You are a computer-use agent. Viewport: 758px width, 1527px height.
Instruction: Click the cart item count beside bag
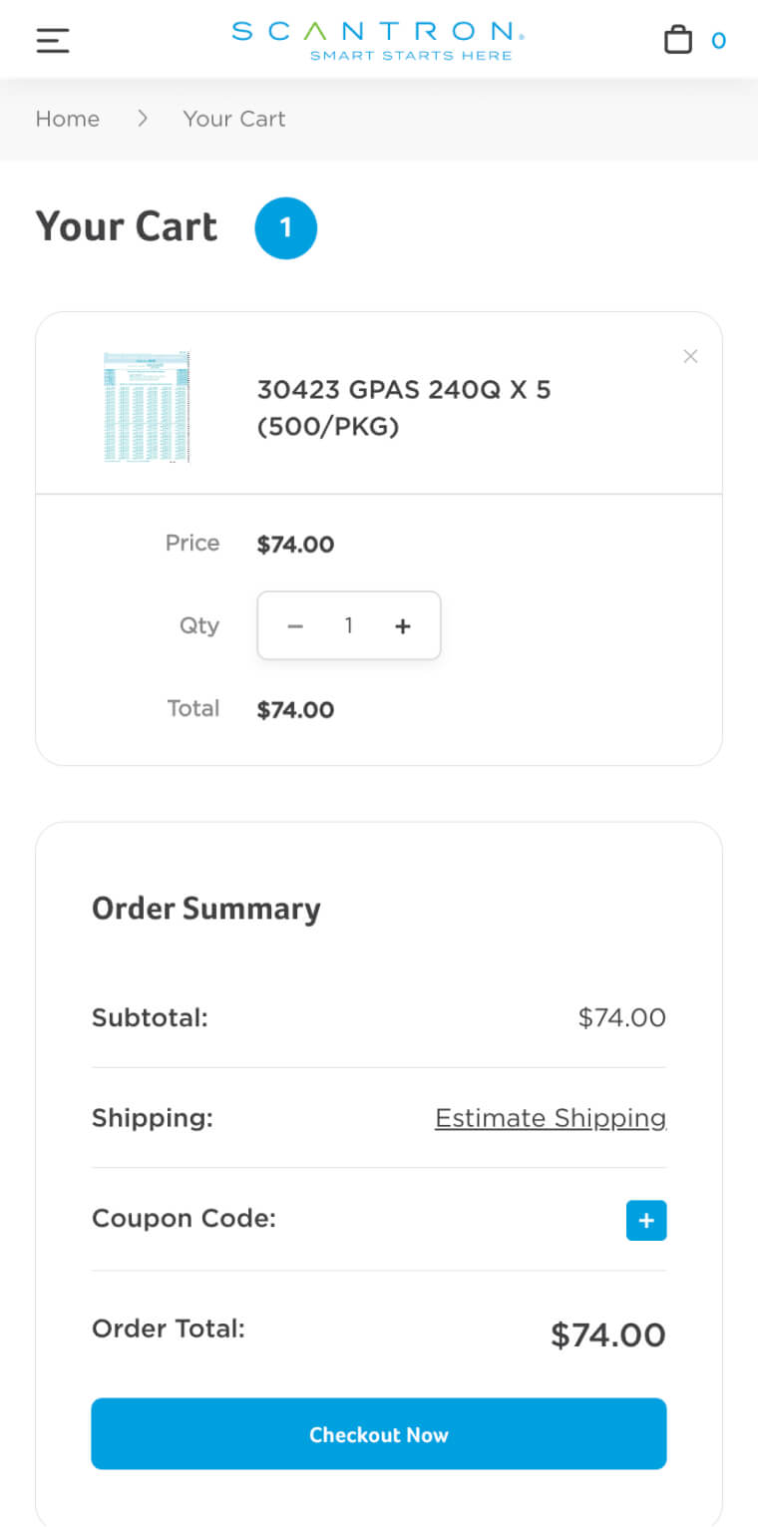coord(718,41)
